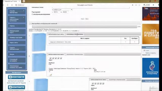Click the Выбрать все link
This screenshot has height=91, width=162.
(146, 55)
